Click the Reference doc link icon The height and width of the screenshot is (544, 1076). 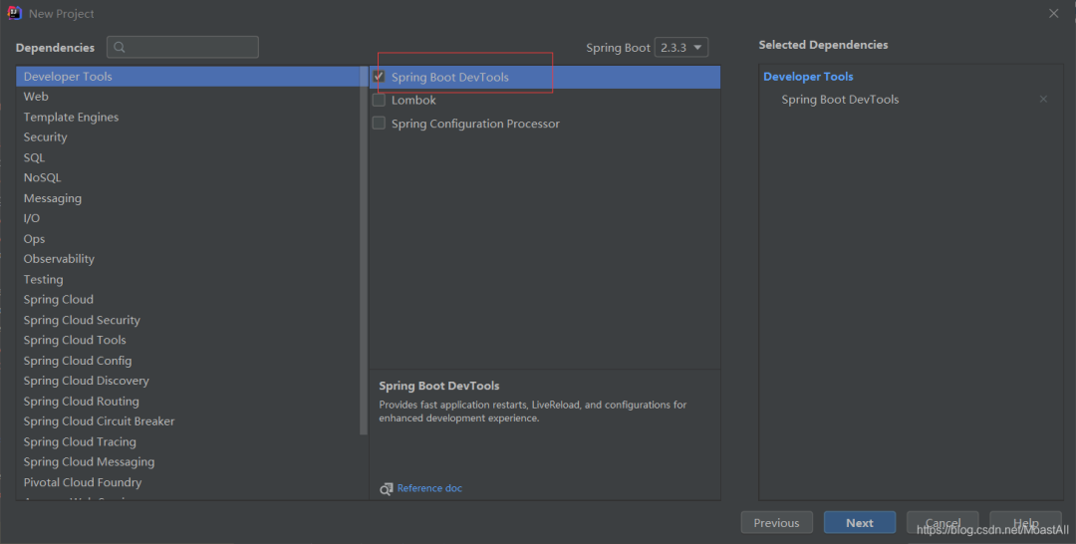click(x=387, y=488)
